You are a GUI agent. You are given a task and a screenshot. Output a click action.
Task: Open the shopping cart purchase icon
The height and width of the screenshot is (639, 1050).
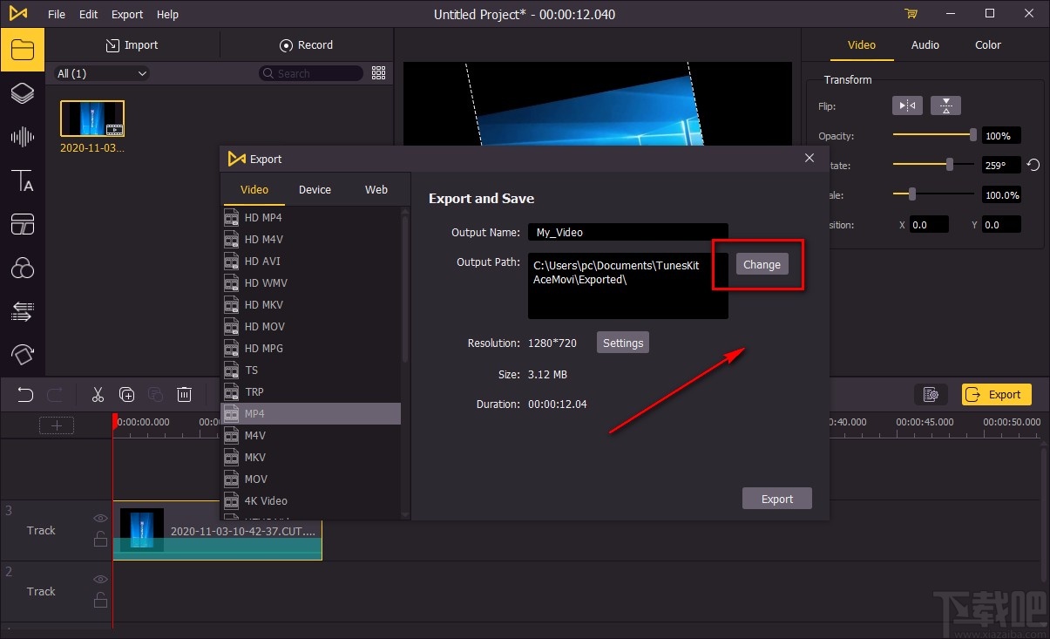[911, 14]
